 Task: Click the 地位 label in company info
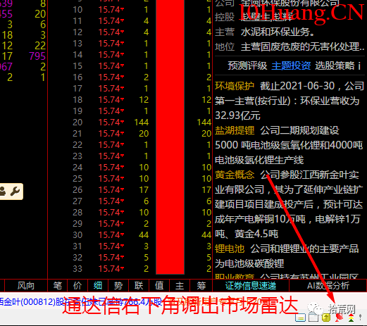(225, 46)
